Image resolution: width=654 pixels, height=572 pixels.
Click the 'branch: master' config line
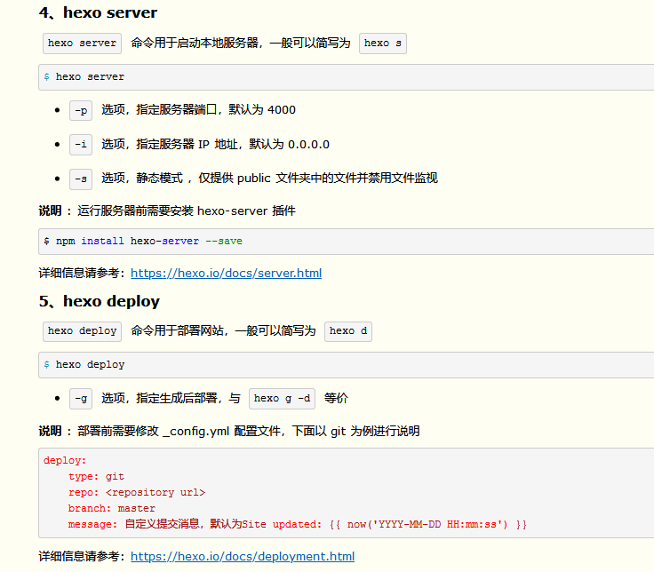coord(111,508)
